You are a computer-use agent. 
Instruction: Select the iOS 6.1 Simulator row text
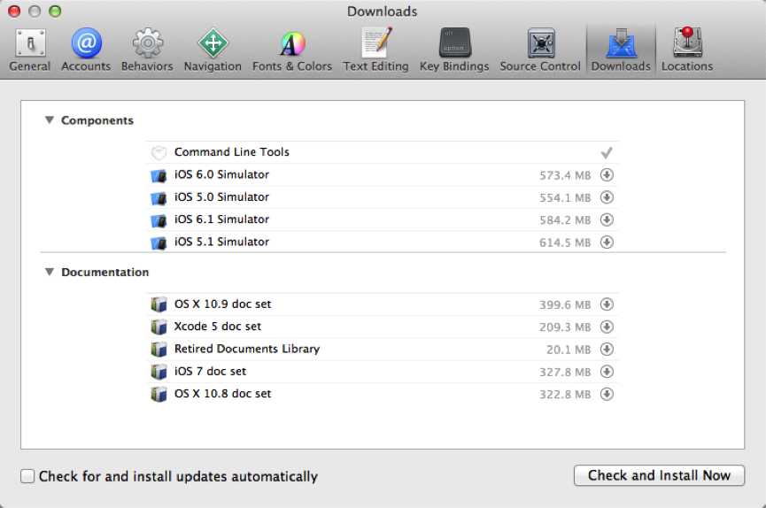[221, 219]
